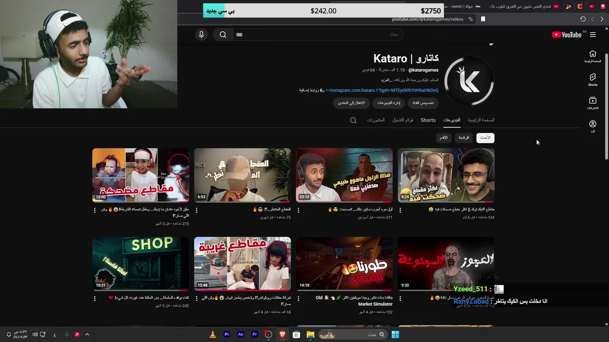Click the Windows taskbar search box

point(352,334)
